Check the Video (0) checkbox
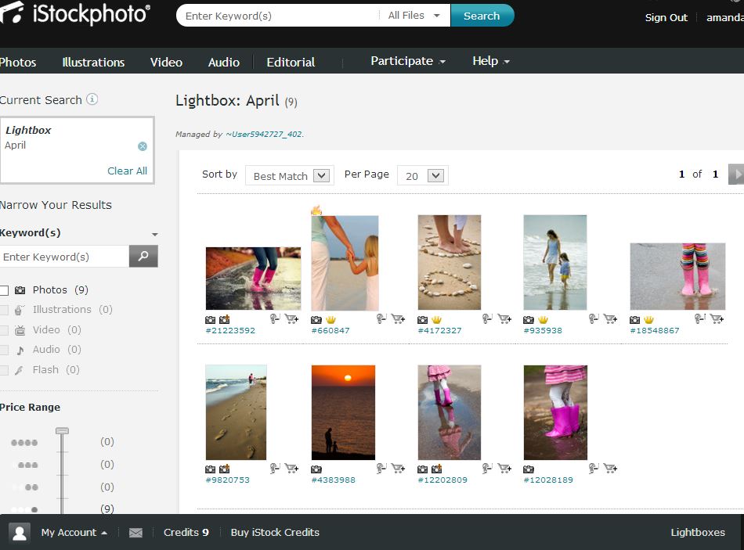This screenshot has height=550, width=744. point(5,330)
